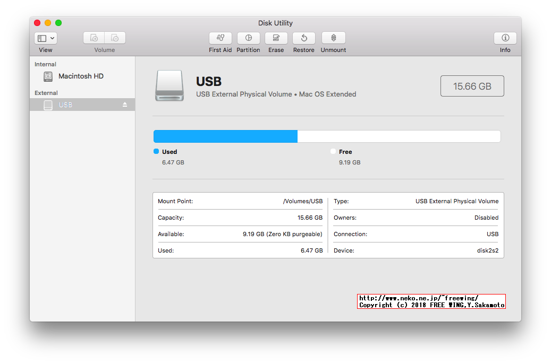The image size is (551, 364).
Task: Select the Erase toolbar icon
Action: [x=276, y=38]
